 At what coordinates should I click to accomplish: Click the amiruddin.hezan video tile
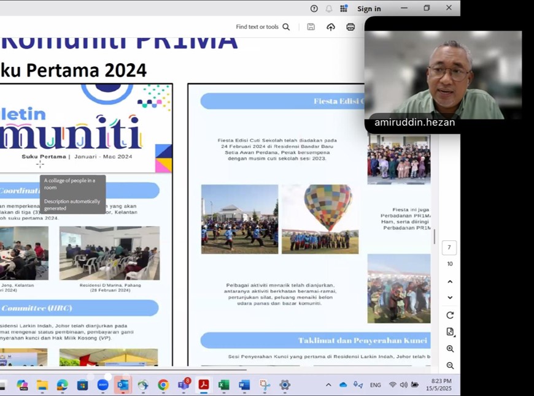coord(443,75)
